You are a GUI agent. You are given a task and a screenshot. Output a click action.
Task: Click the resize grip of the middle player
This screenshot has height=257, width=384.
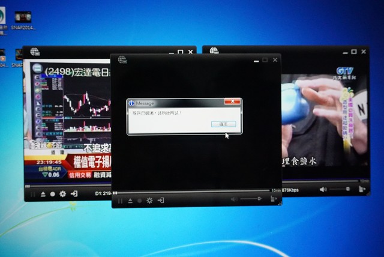coord(280,203)
